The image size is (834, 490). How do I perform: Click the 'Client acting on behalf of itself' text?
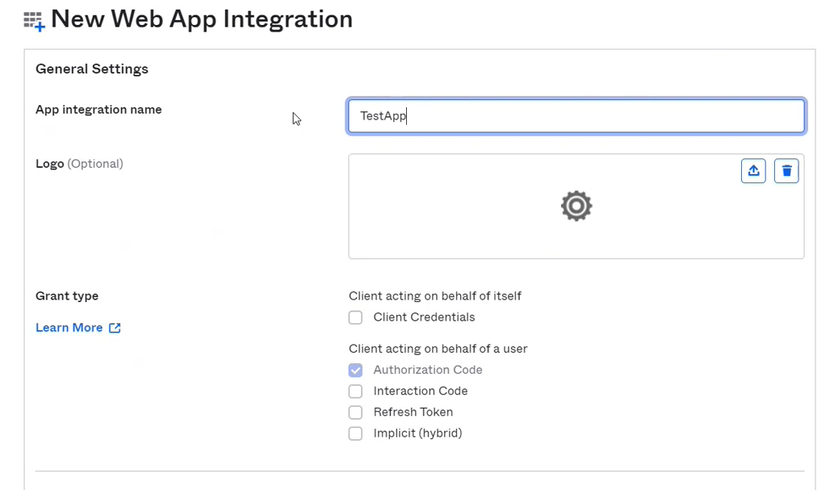point(435,296)
